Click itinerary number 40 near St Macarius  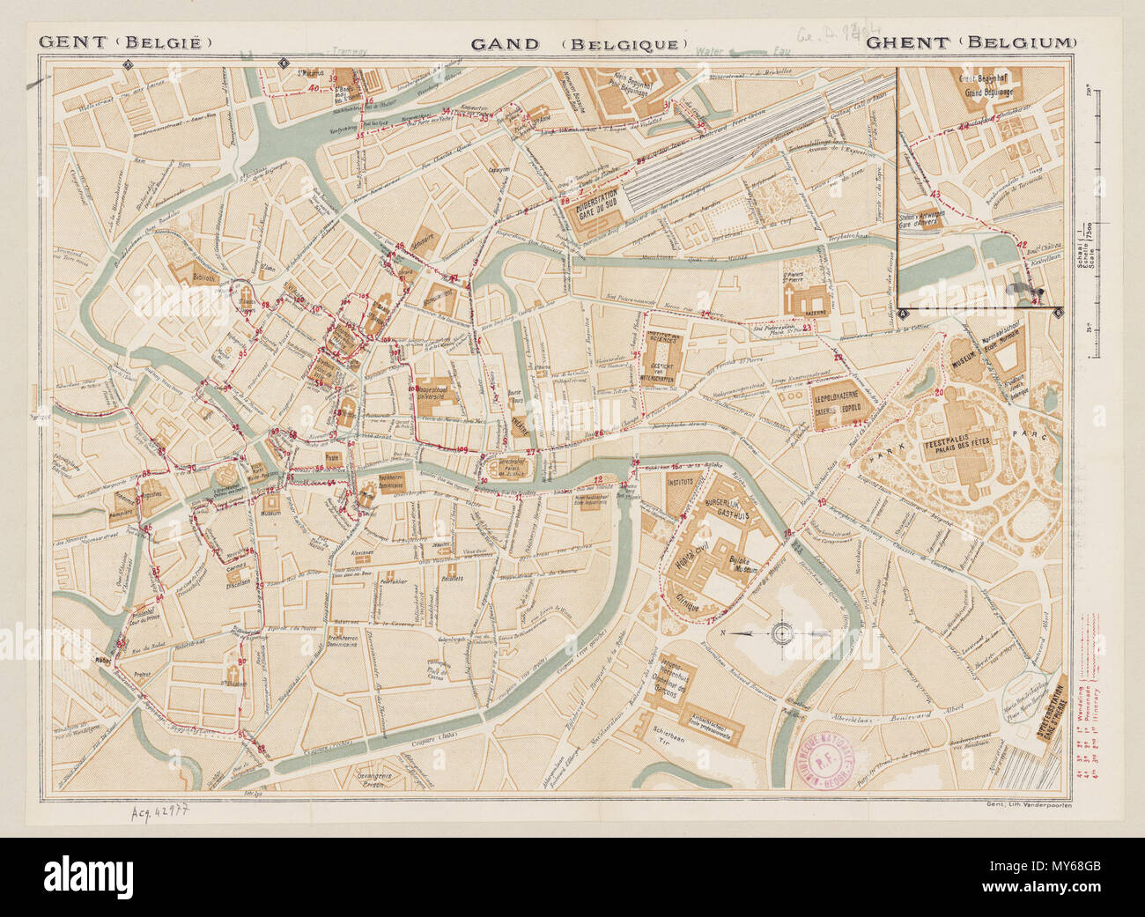coord(314,89)
